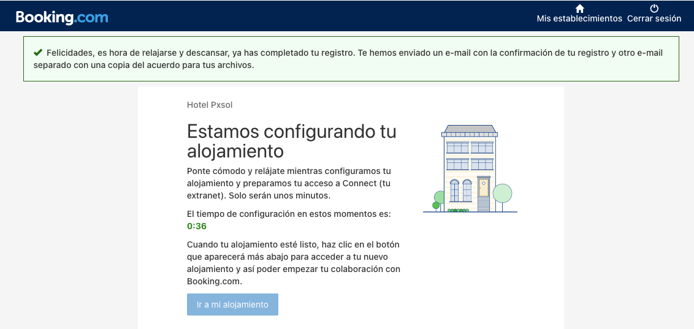Open the hotel building illustration
694x329 pixels.
pyautogui.click(x=470, y=168)
